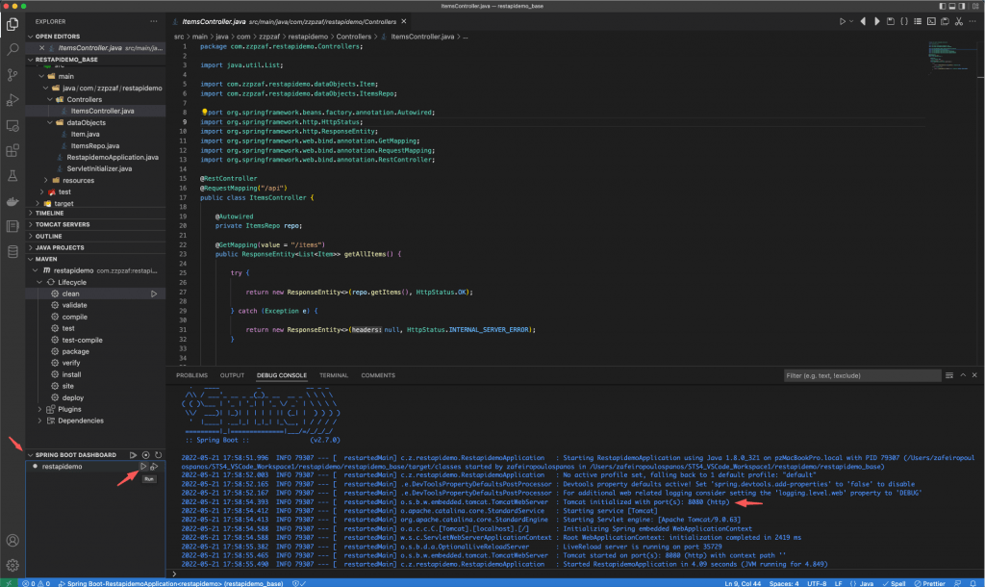Screen dimensions: 985x587
Task: Switch to the Terminal tab
Action: [334, 375]
